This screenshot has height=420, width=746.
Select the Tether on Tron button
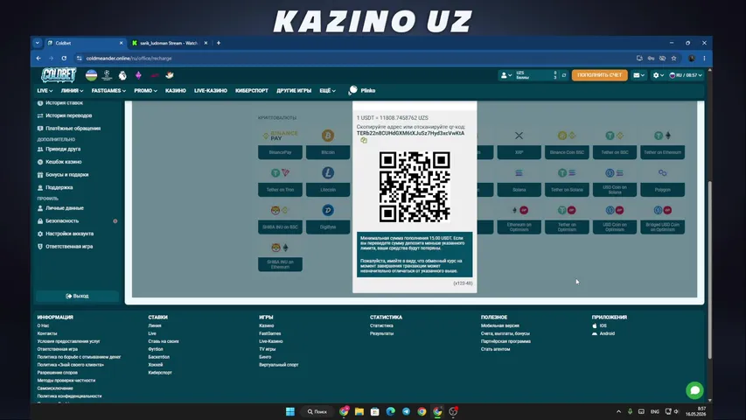click(x=280, y=190)
